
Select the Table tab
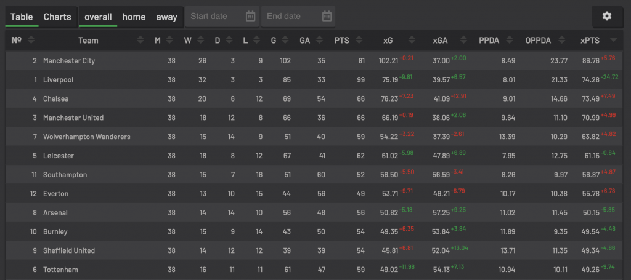point(22,17)
